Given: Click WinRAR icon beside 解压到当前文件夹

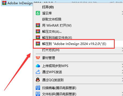Looking at the screenshot, I should point(38,37).
